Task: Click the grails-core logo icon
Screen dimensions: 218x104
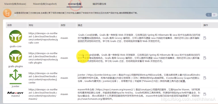Action: coord(16,36)
